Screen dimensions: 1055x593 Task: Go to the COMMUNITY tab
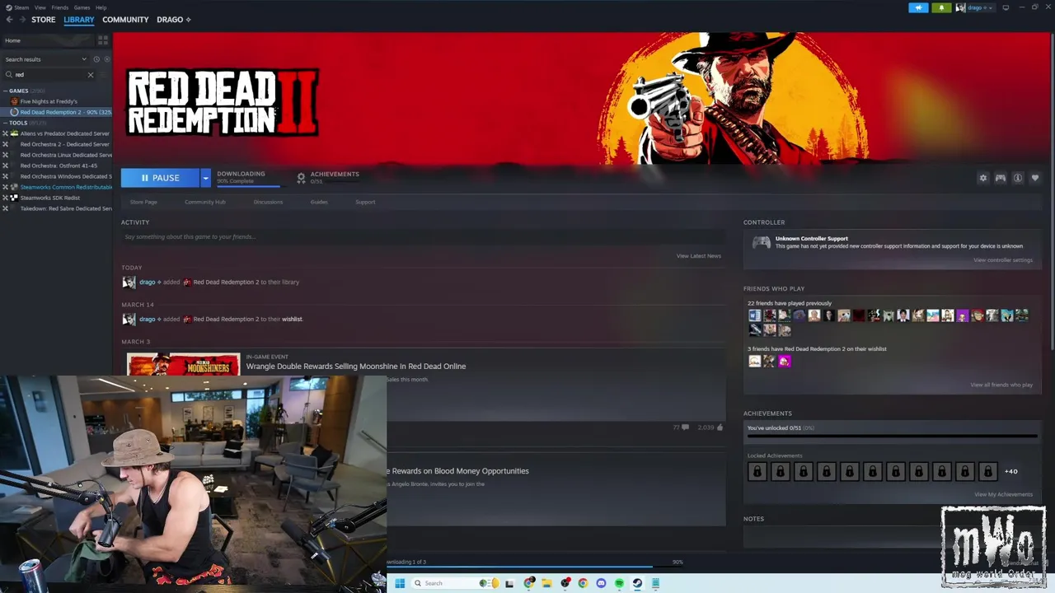[125, 20]
